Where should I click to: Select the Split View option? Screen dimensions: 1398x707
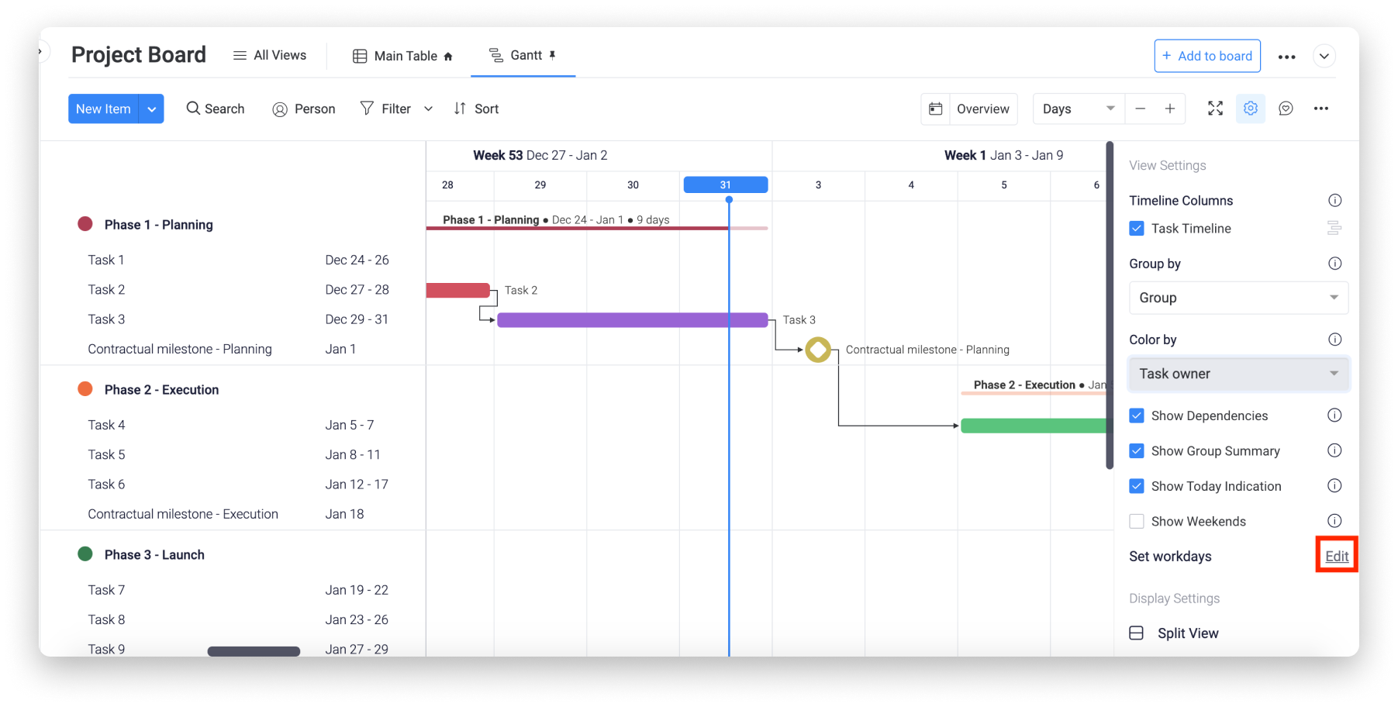click(1174, 633)
